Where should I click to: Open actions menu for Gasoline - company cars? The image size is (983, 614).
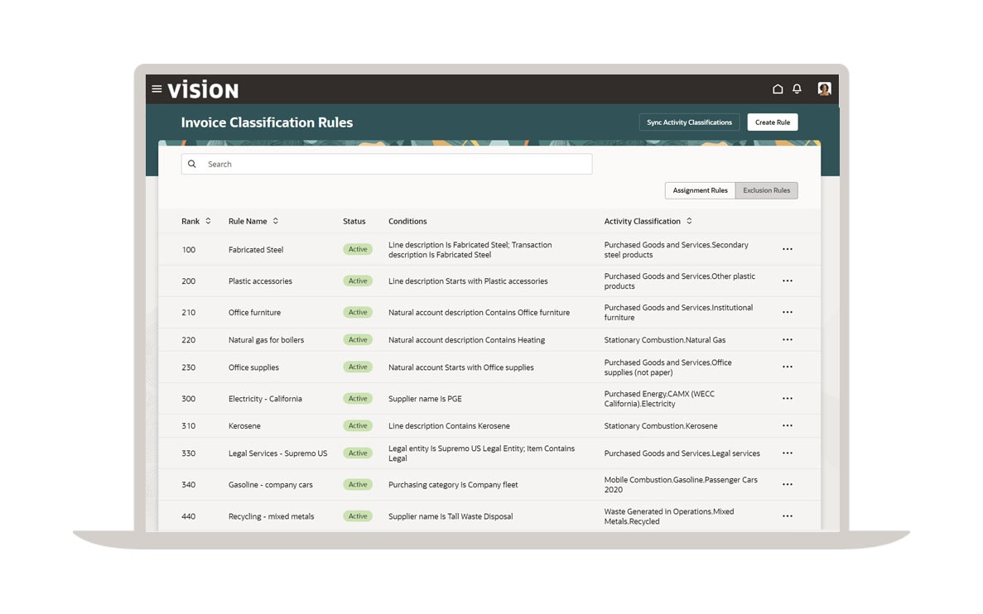[787, 484]
